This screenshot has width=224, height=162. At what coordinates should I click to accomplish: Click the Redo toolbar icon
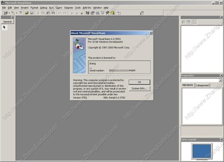pos(65,13)
